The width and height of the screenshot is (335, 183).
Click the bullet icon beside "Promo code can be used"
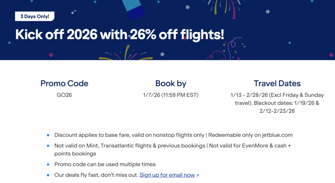[x=48, y=164]
